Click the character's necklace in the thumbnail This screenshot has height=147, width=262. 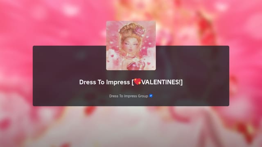[x=130, y=58]
